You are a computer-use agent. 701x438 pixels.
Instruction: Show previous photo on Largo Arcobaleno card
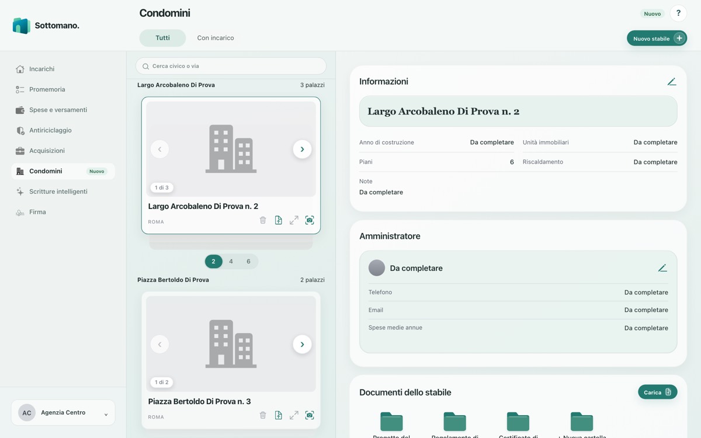[159, 150]
